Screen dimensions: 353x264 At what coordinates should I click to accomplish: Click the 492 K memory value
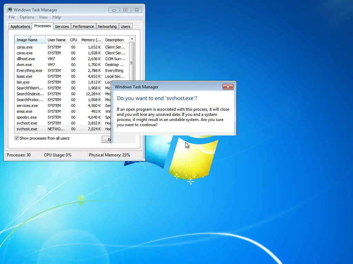96,111
